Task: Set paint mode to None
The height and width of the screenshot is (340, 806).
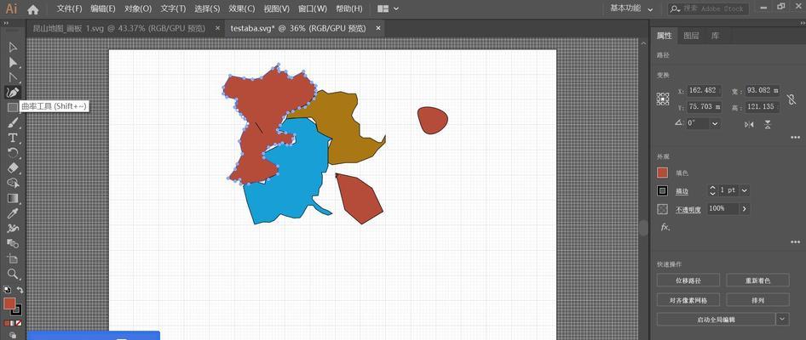Action: coord(19,323)
